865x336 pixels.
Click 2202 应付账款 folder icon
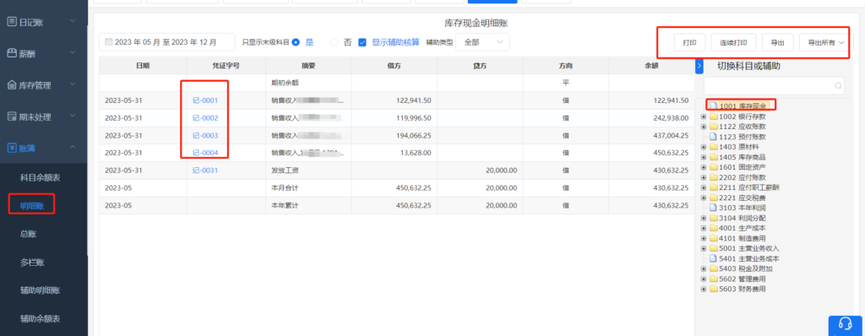coord(713,177)
